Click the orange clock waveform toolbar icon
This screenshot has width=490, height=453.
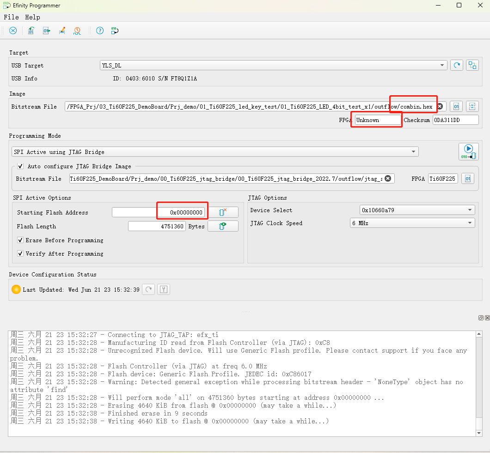(77, 31)
